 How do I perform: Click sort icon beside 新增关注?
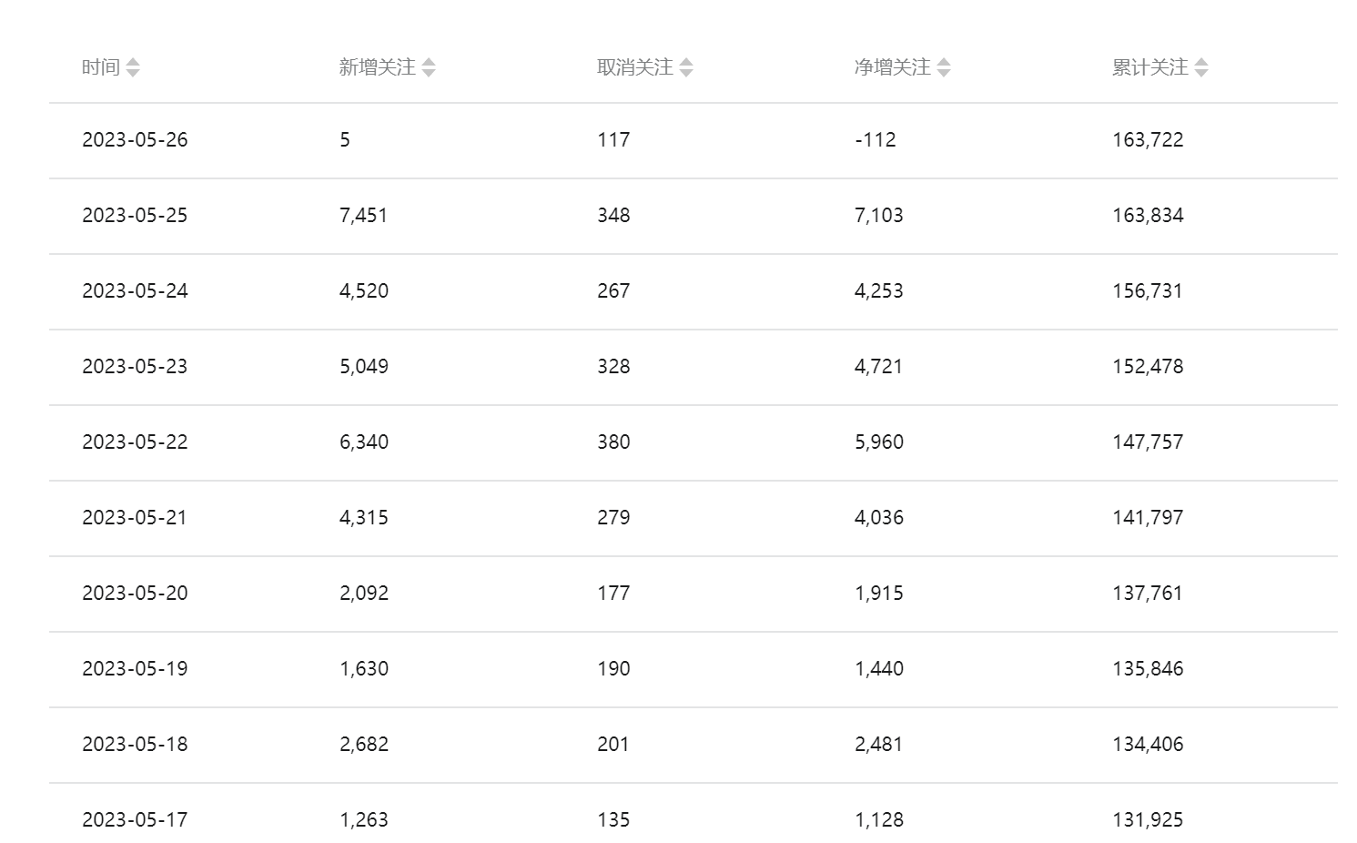pos(429,67)
